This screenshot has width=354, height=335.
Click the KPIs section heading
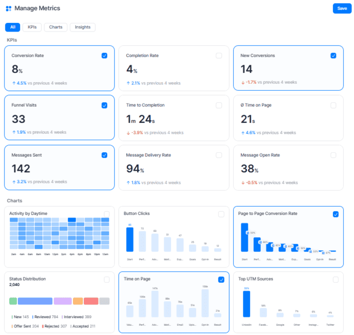pos(12,40)
